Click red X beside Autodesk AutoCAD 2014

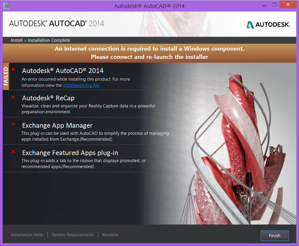13,70
